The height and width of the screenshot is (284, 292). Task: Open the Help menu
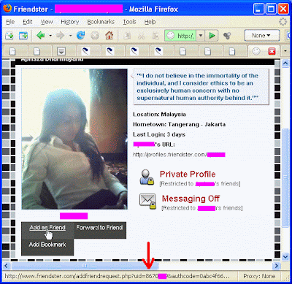tap(150, 22)
